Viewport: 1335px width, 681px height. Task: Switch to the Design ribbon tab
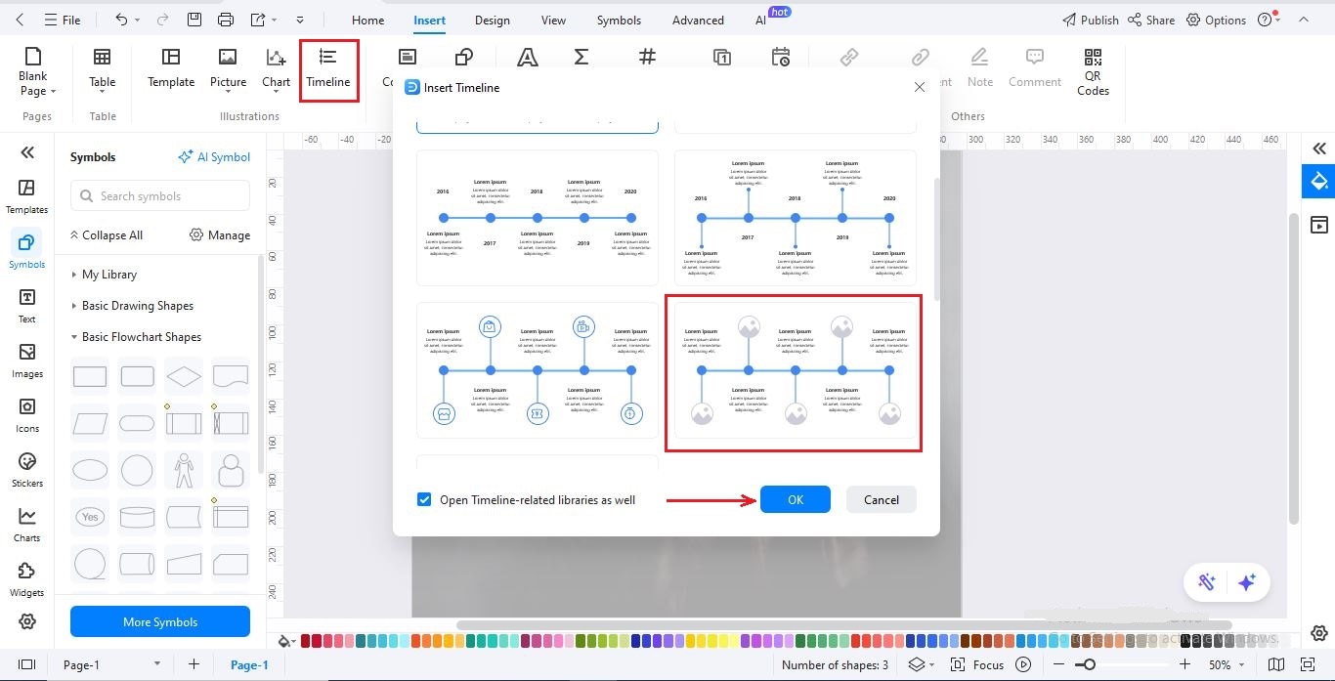(492, 19)
